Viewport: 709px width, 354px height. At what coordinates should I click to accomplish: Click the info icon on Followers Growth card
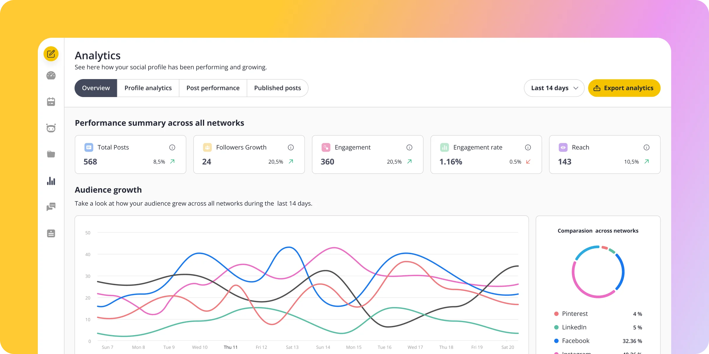(x=291, y=147)
